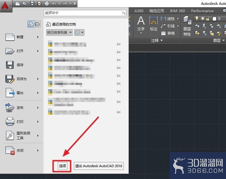Open the 引线 leader dropdown arrow

[178, 26]
